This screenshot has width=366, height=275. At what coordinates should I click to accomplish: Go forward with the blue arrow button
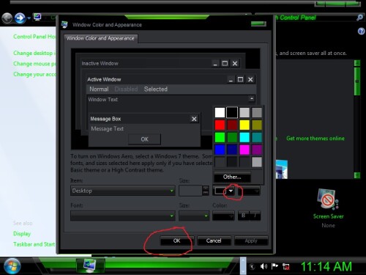coord(20,18)
